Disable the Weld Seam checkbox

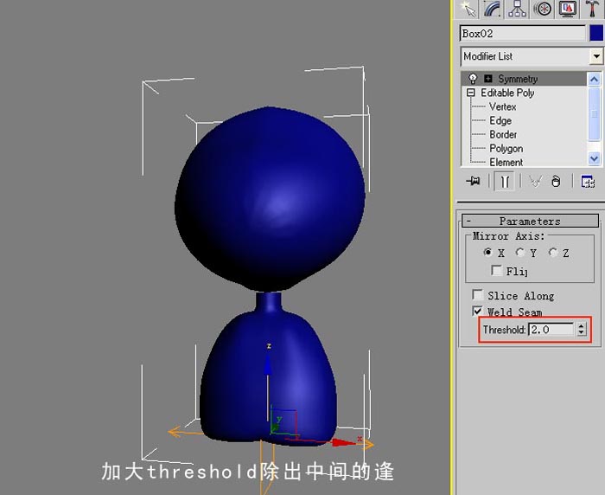coord(478,311)
